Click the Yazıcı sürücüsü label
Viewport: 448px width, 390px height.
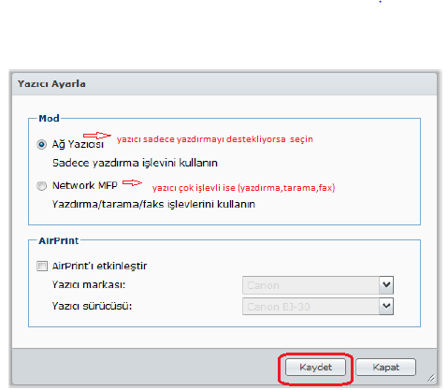pyautogui.click(x=92, y=306)
